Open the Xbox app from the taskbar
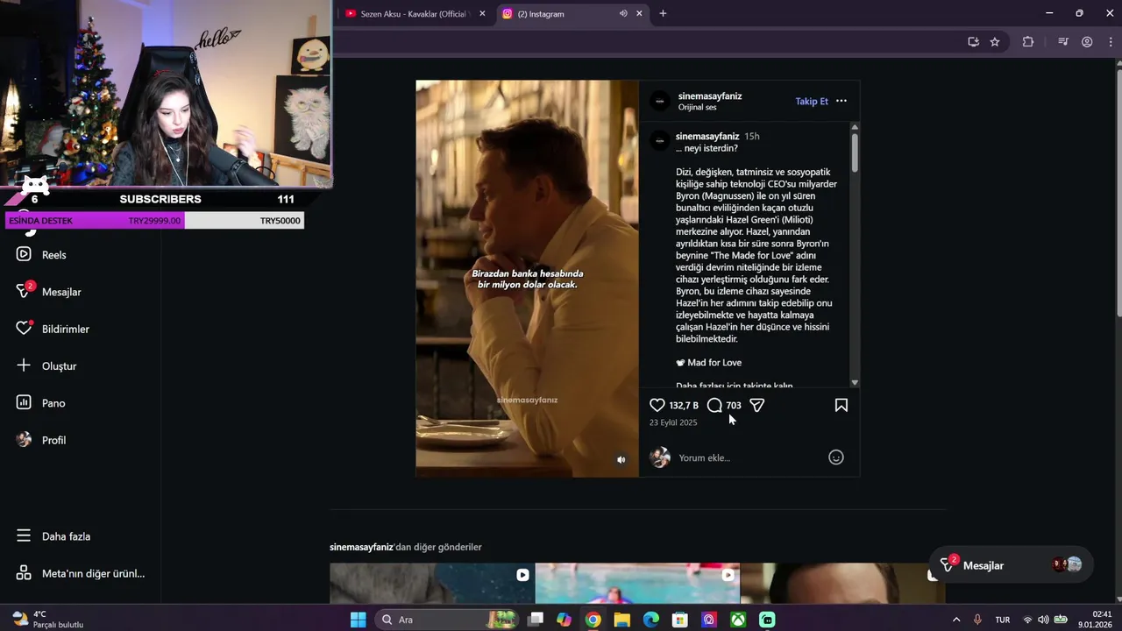 (739, 620)
